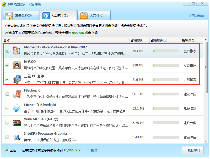Screen dimensions: 210x159
Task: Click the 三星 PC 套件 icon
Action: [17, 79]
